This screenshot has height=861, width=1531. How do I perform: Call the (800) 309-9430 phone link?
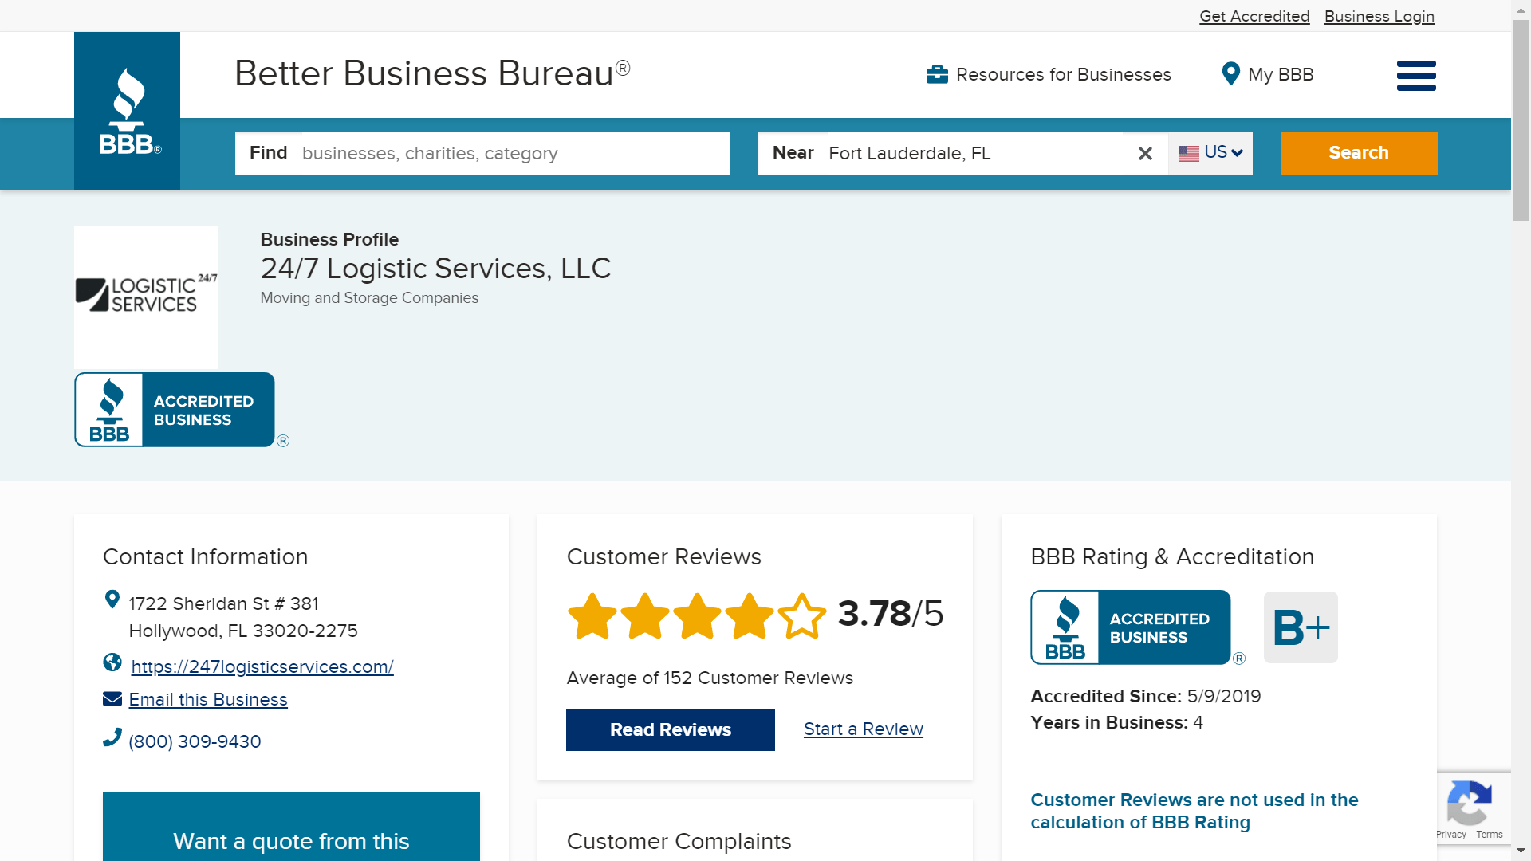coord(195,741)
